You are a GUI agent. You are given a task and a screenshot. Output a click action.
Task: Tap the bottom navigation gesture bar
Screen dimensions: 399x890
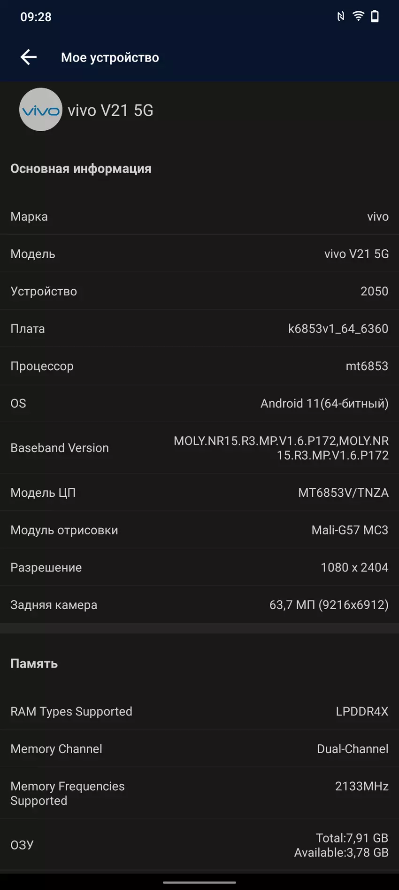199,882
